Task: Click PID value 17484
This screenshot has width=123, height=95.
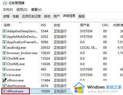Action: coord(46,80)
